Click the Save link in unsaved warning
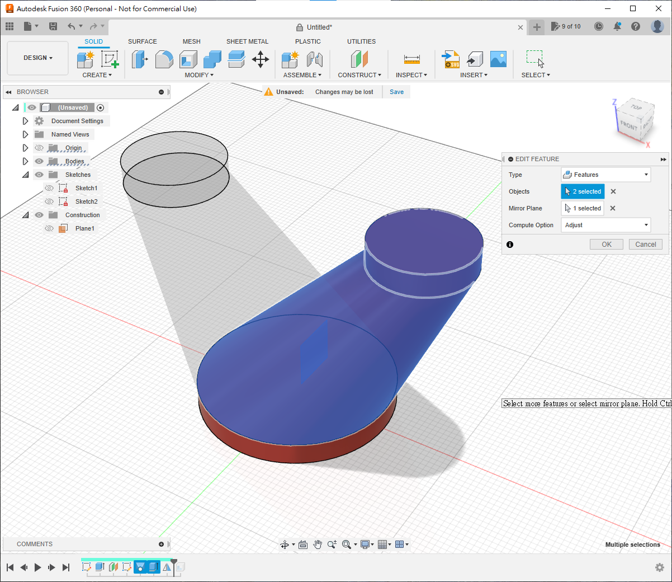Screen dimensions: 672x582 click(396, 92)
